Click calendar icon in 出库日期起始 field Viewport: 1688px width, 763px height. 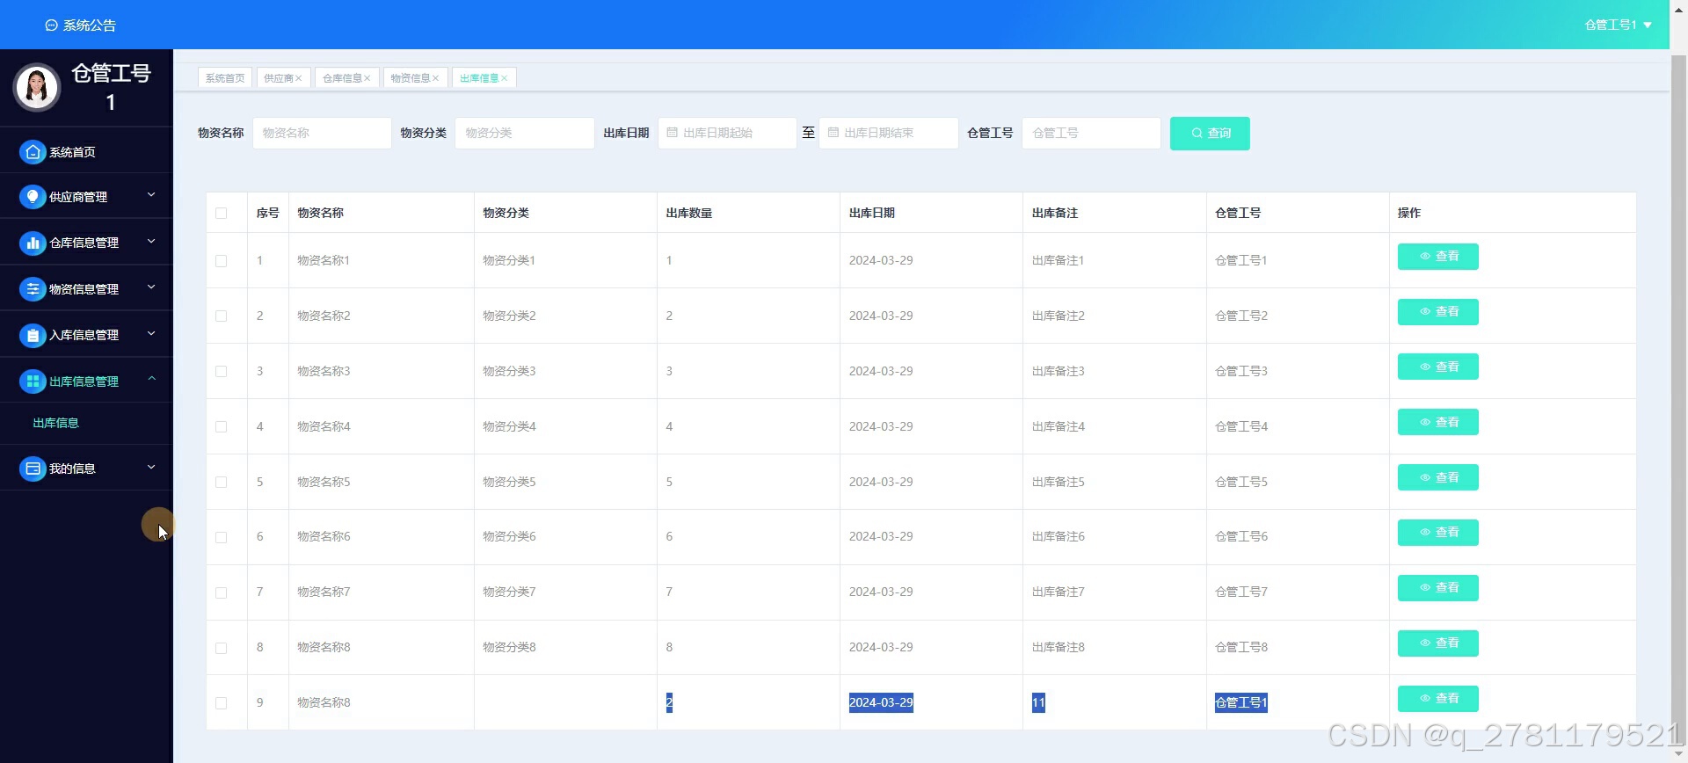point(672,133)
